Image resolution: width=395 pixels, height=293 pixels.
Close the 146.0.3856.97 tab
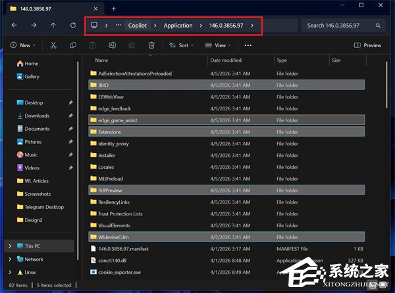(x=95, y=9)
